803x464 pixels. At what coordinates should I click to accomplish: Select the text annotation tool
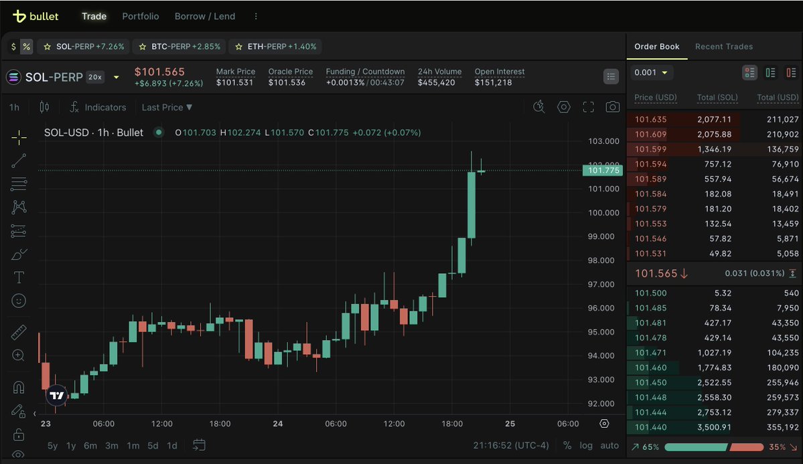pos(19,278)
